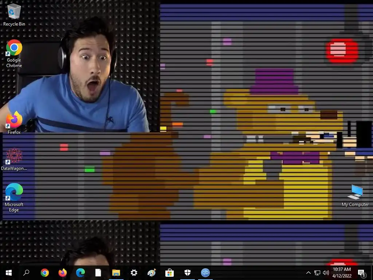The width and height of the screenshot is (373, 280).
Task: Show hidden system tray icons
Action: point(308,273)
